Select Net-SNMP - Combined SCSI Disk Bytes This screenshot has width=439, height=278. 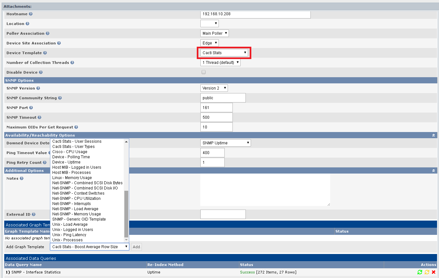click(x=87, y=183)
